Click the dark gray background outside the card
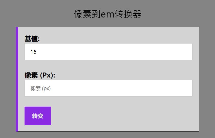 [x=207, y=76]
